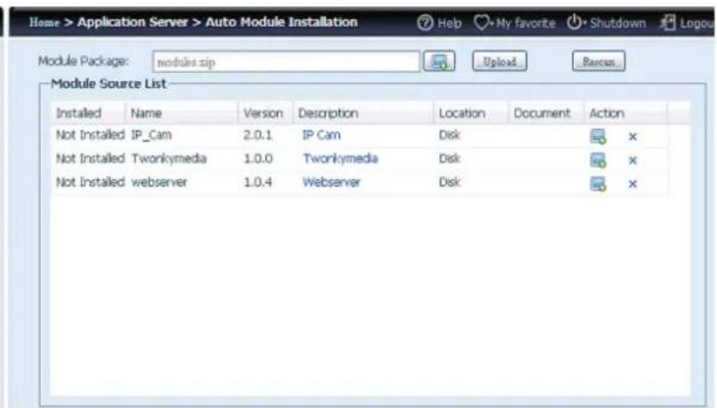Click Disk location in Twonkymedia row

point(449,158)
